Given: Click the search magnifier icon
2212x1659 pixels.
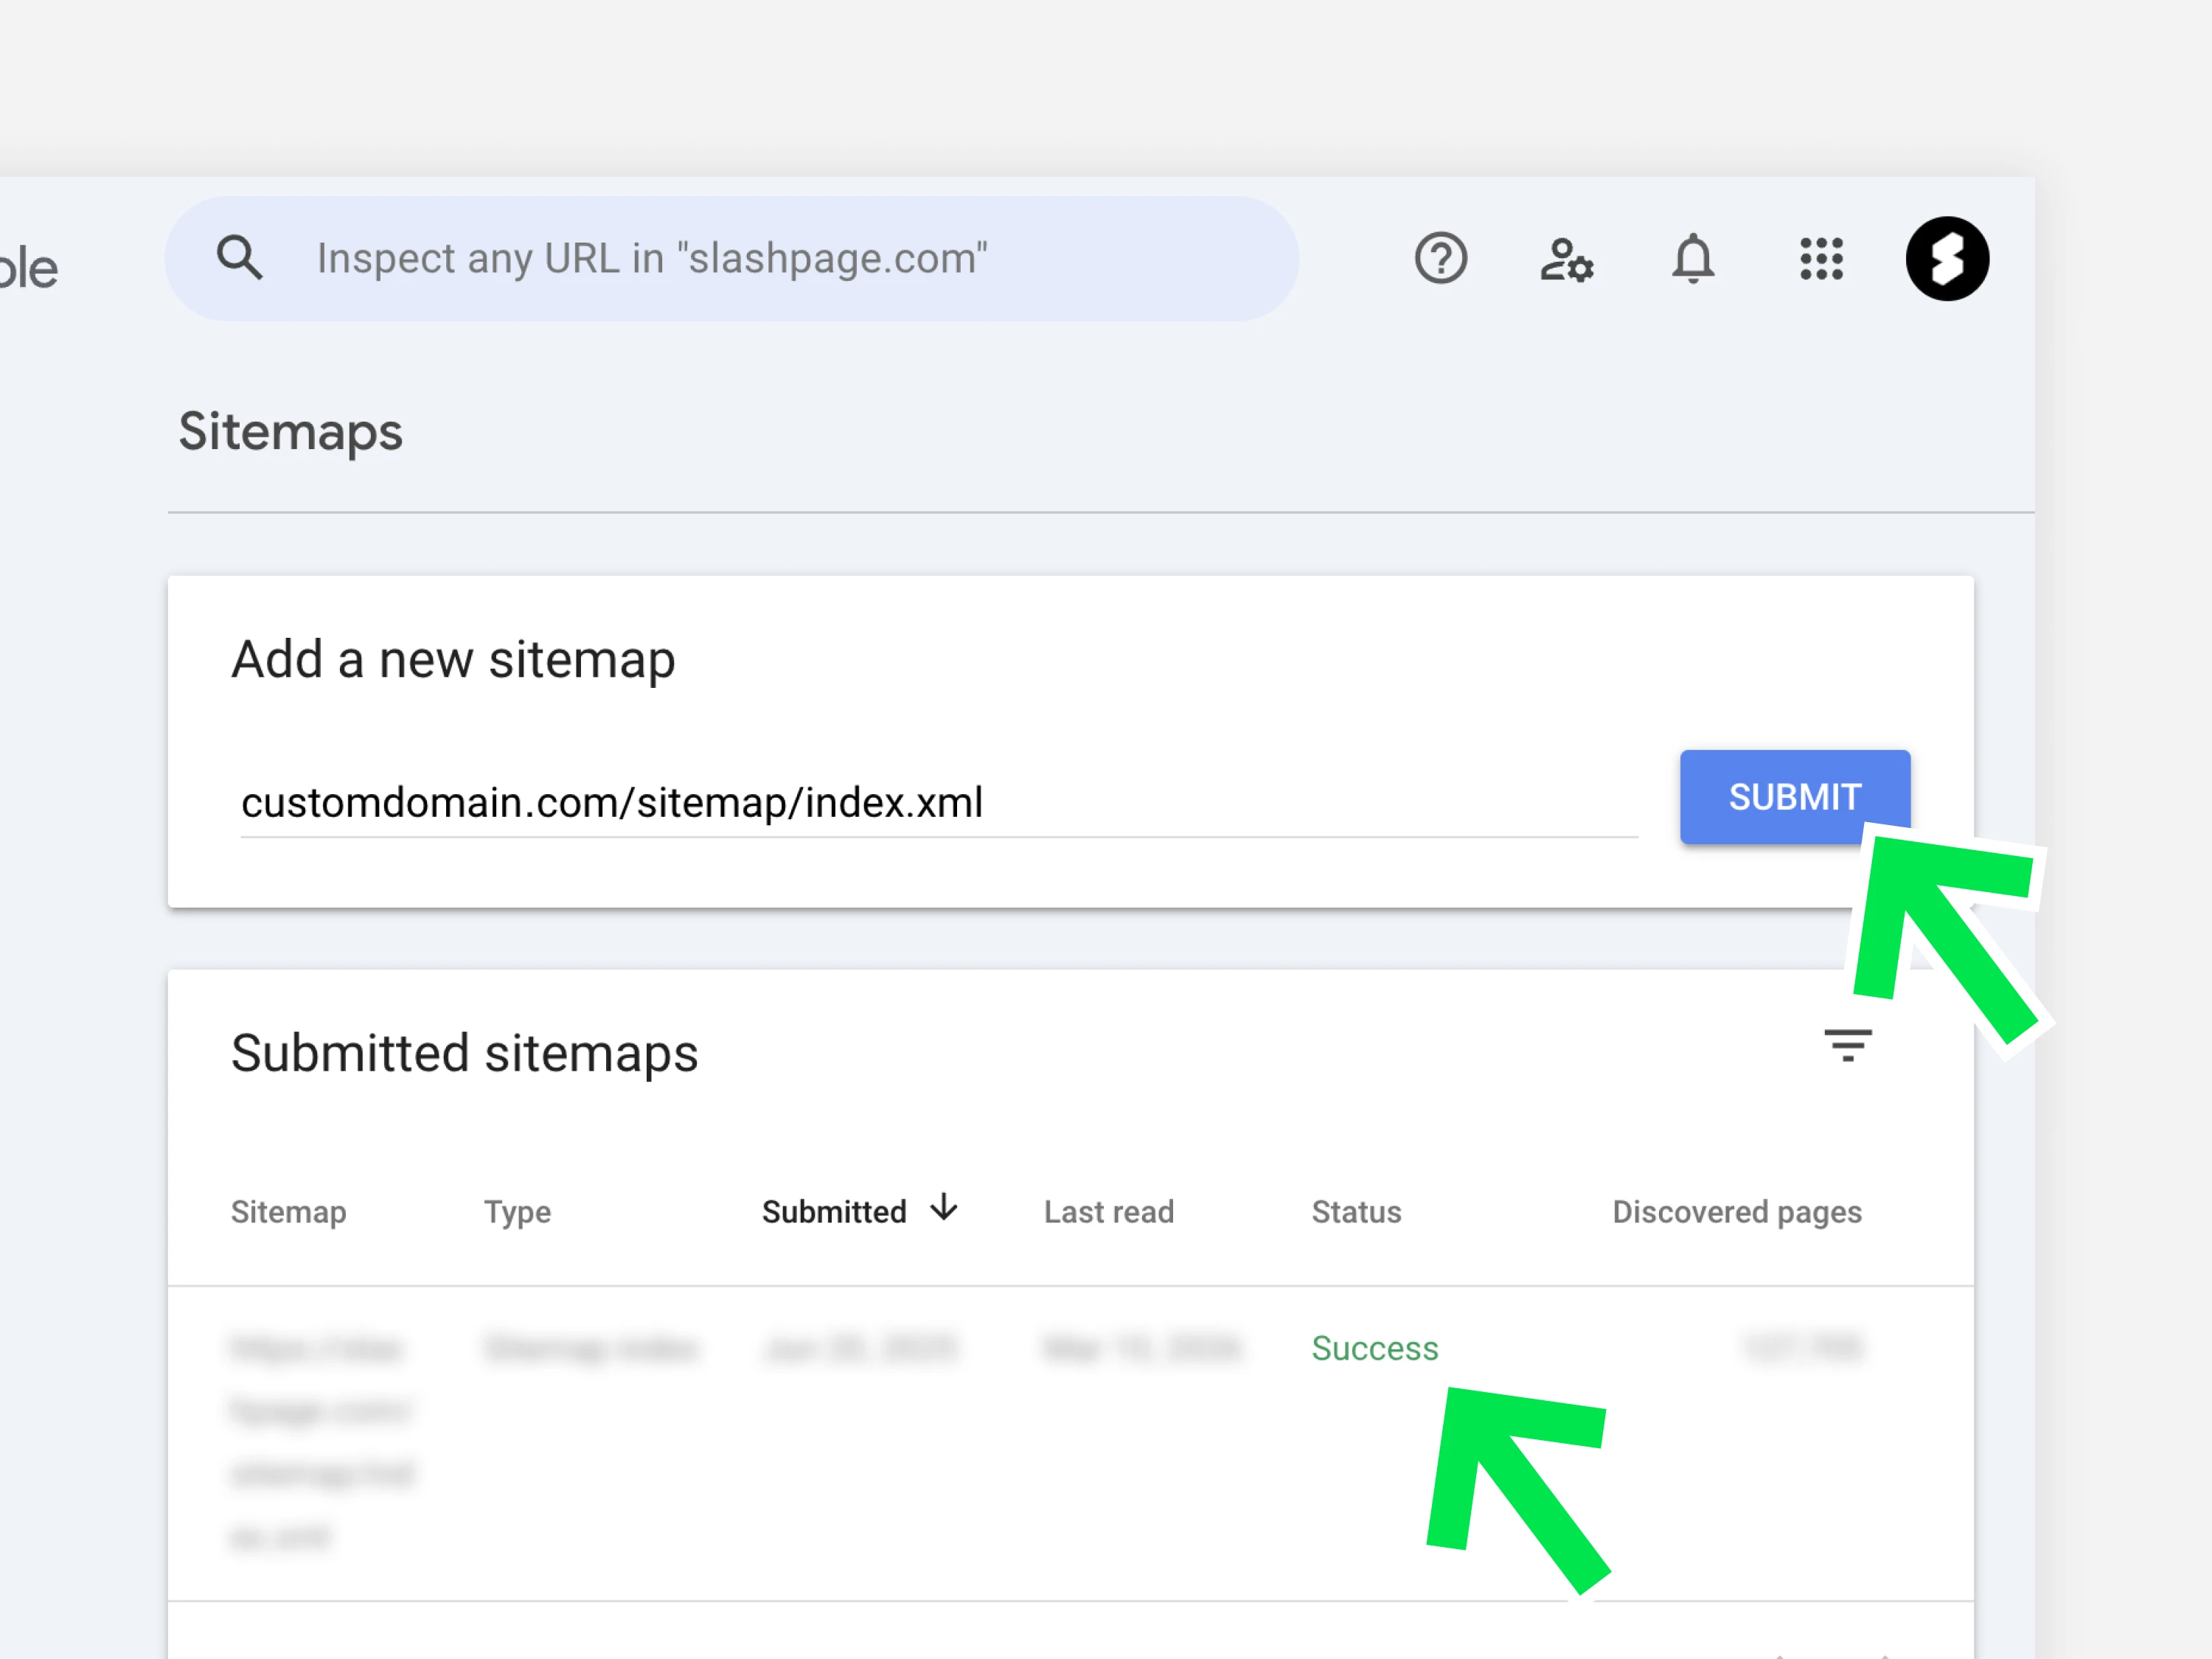Looking at the screenshot, I should (240, 258).
